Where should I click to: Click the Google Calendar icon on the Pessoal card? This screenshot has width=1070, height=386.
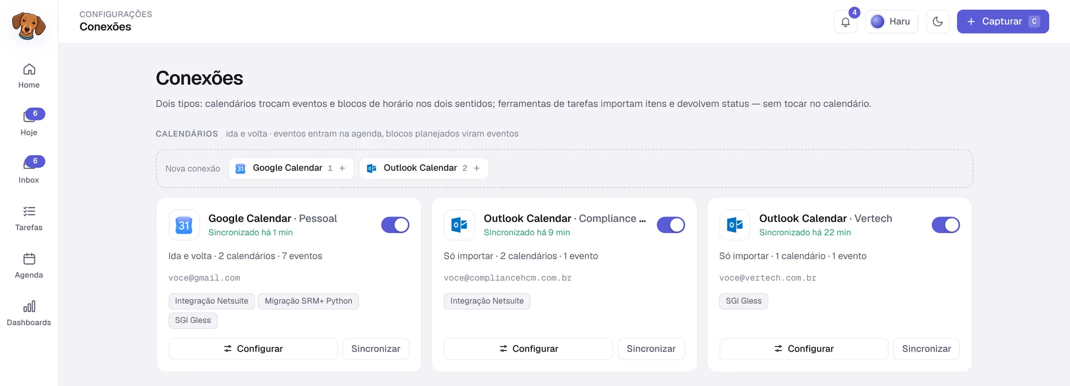(x=184, y=225)
